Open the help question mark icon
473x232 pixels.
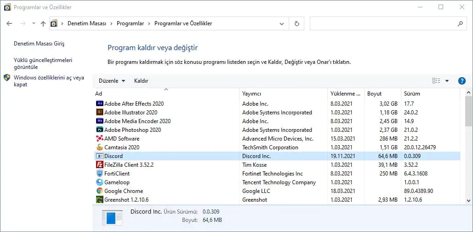pyautogui.click(x=462, y=81)
